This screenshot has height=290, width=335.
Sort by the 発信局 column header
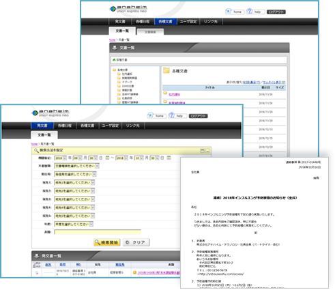(x=120, y=265)
